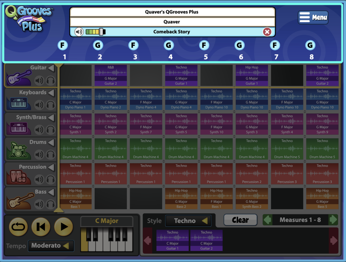Open the Menu
This screenshot has width=346, height=262.
pos(313,17)
